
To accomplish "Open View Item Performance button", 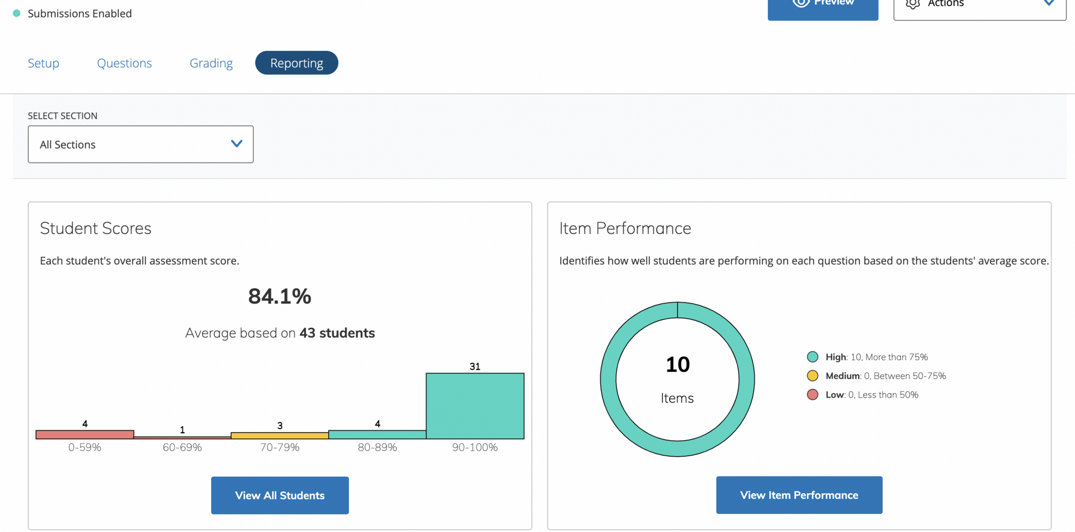I will [799, 495].
